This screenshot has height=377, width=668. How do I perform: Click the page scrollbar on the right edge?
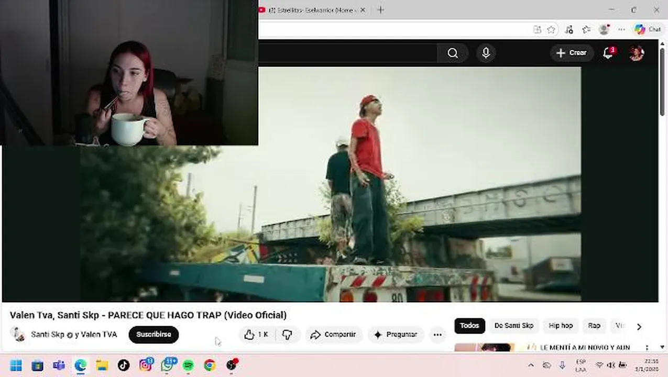[x=662, y=81]
